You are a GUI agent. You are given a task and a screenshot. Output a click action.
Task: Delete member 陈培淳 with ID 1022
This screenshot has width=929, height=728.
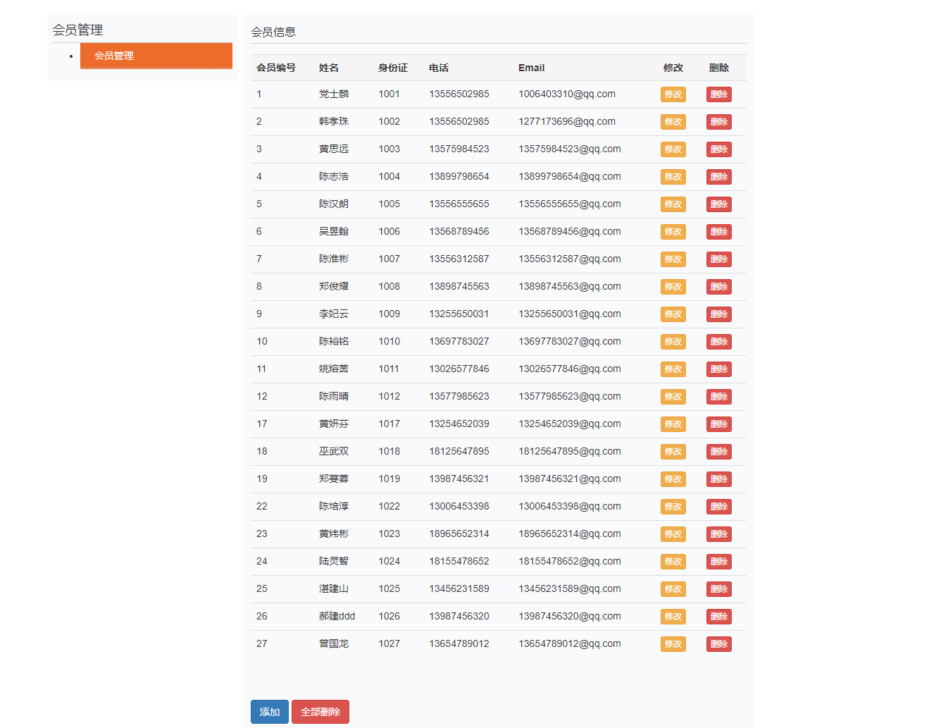point(718,507)
